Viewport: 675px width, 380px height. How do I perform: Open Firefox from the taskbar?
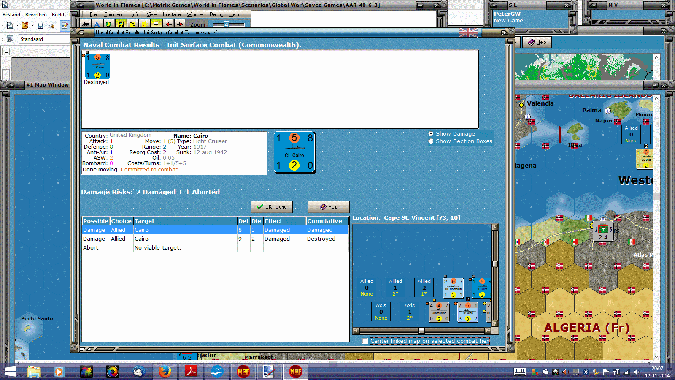(x=165, y=372)
